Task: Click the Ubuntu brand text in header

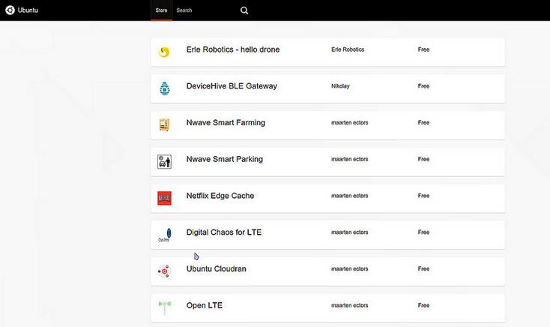Action: pos(28,10)
